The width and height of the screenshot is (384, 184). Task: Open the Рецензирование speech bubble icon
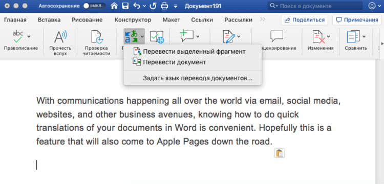click(x=276, y=36)
